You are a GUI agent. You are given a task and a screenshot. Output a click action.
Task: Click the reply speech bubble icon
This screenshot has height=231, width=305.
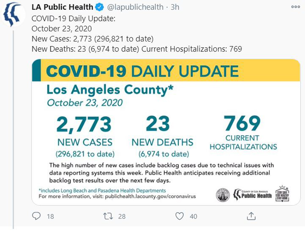pos(36,216)
